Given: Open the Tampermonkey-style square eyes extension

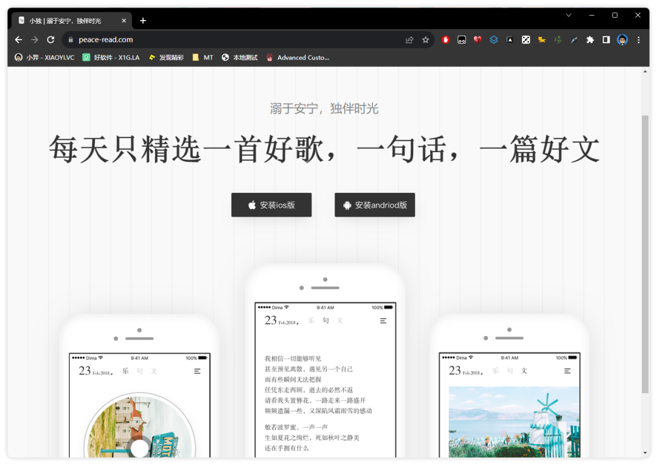Looking at the screenshot, I should (x=462, y=40).
